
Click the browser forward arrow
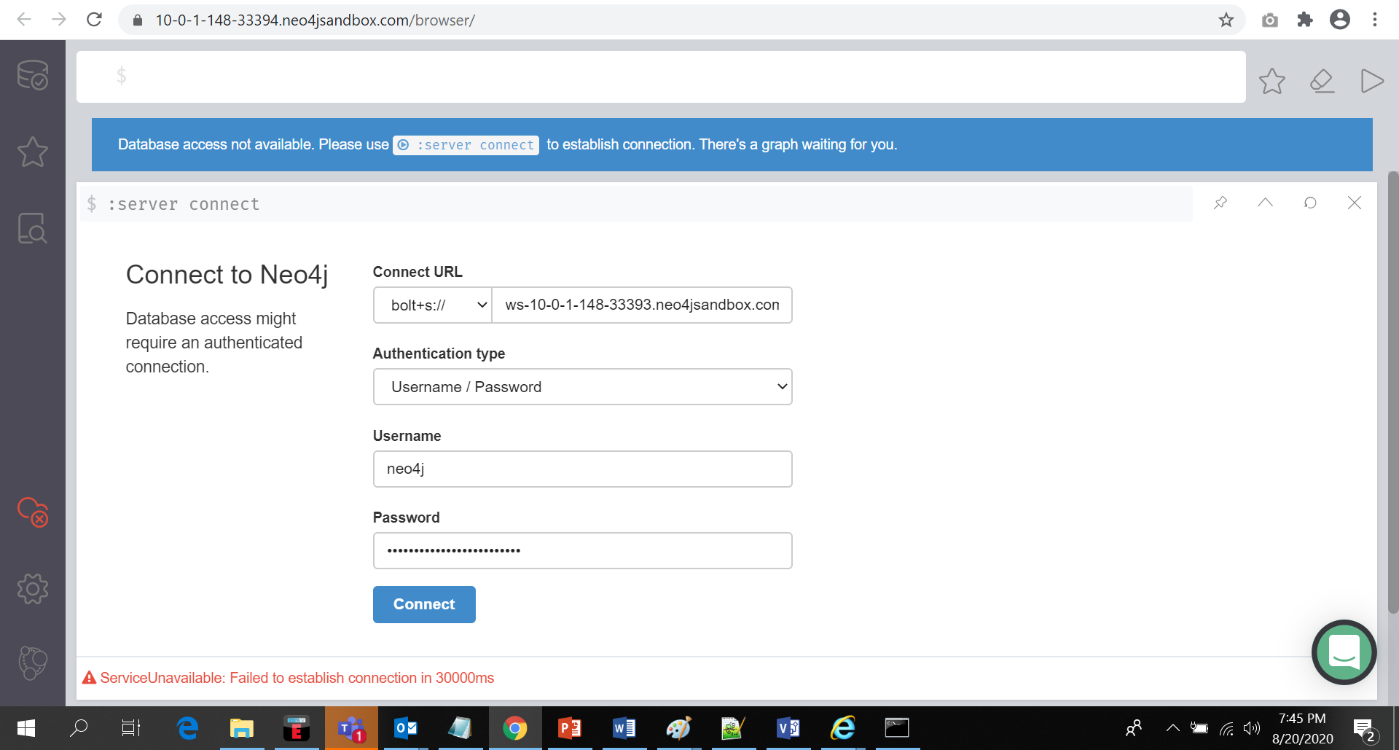(x=59, y=20)
